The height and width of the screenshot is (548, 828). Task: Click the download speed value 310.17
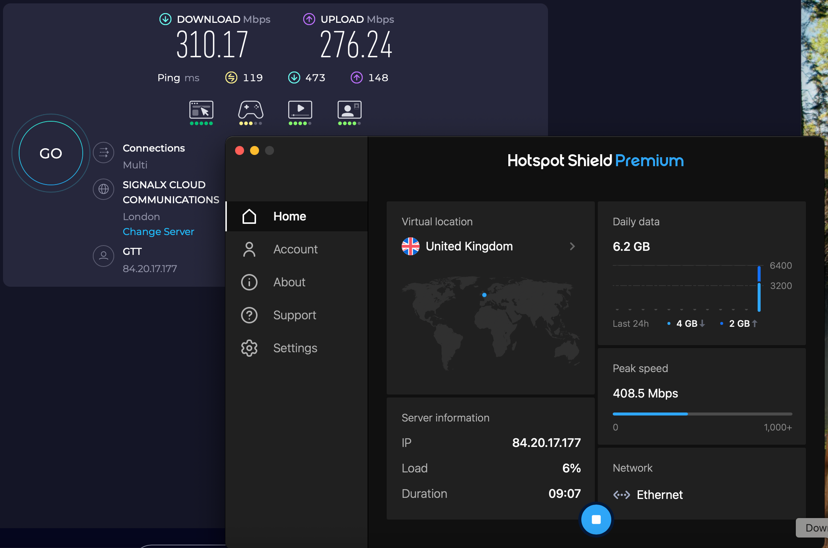pyautogui.click(x=212, y=45)
